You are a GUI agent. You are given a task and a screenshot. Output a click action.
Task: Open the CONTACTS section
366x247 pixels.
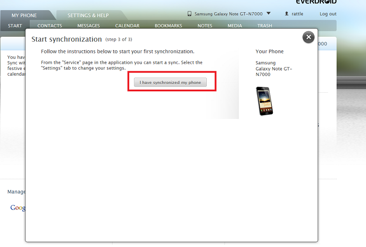[50, 26]
